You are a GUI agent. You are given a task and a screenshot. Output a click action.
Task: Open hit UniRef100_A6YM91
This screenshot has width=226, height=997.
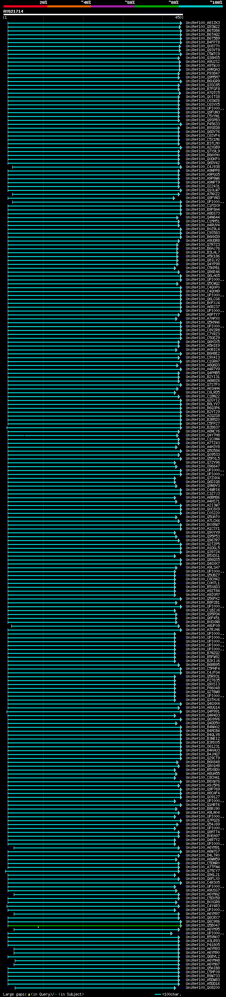click(x=202, y=848)
